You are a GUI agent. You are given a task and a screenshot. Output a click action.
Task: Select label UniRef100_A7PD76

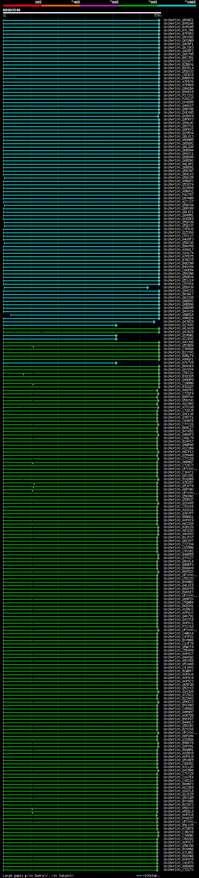click(178, 82)
